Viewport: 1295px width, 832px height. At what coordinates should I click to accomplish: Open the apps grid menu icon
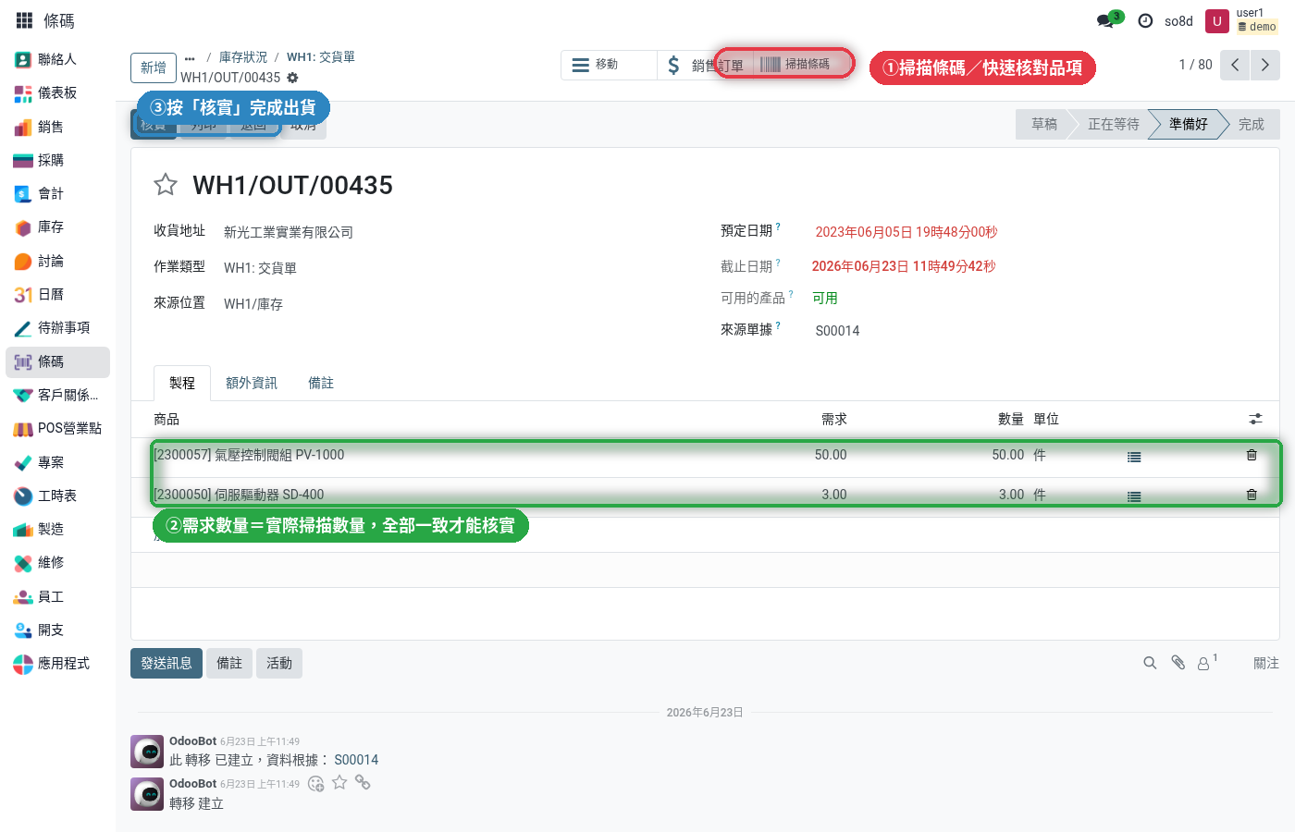[24, 20]
